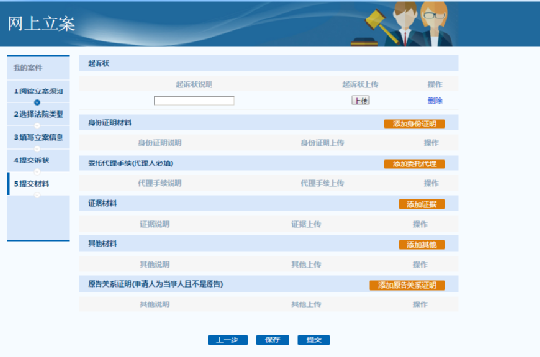Select step 2.选择法院类型

tap(38, 114)
